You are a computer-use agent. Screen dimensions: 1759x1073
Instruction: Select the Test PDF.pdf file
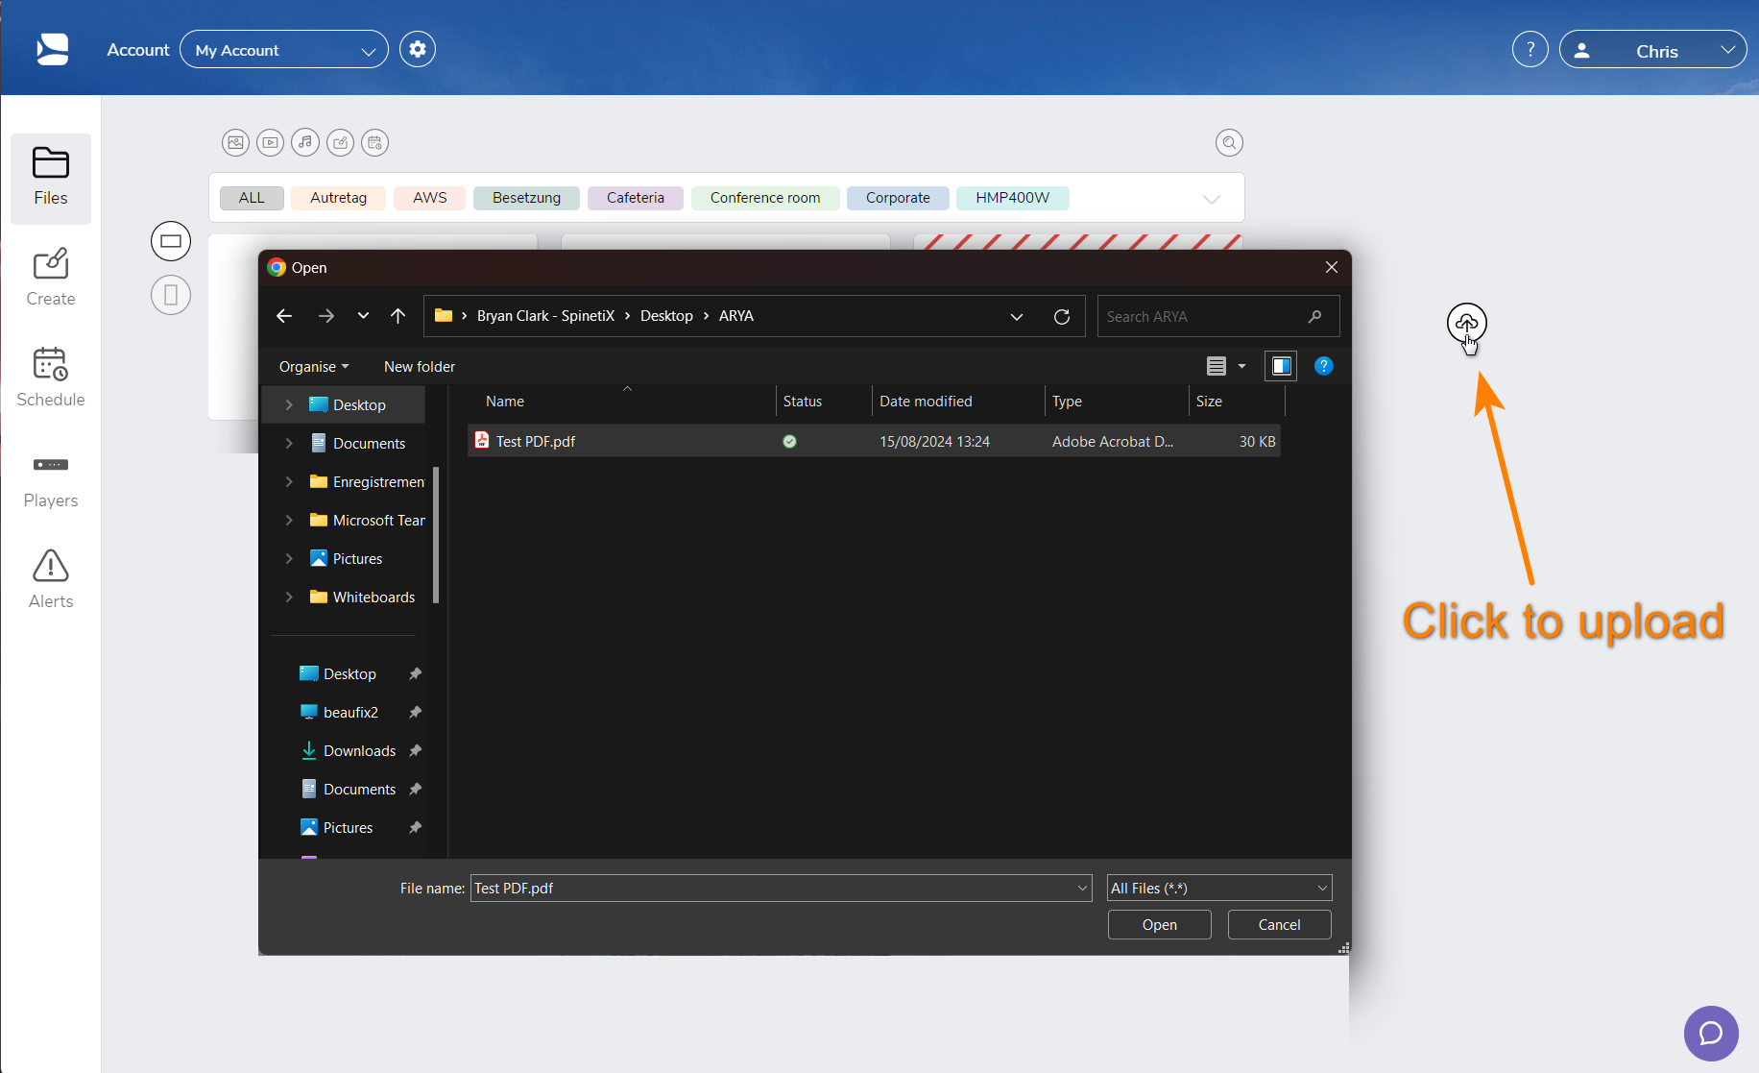[874, 442]
